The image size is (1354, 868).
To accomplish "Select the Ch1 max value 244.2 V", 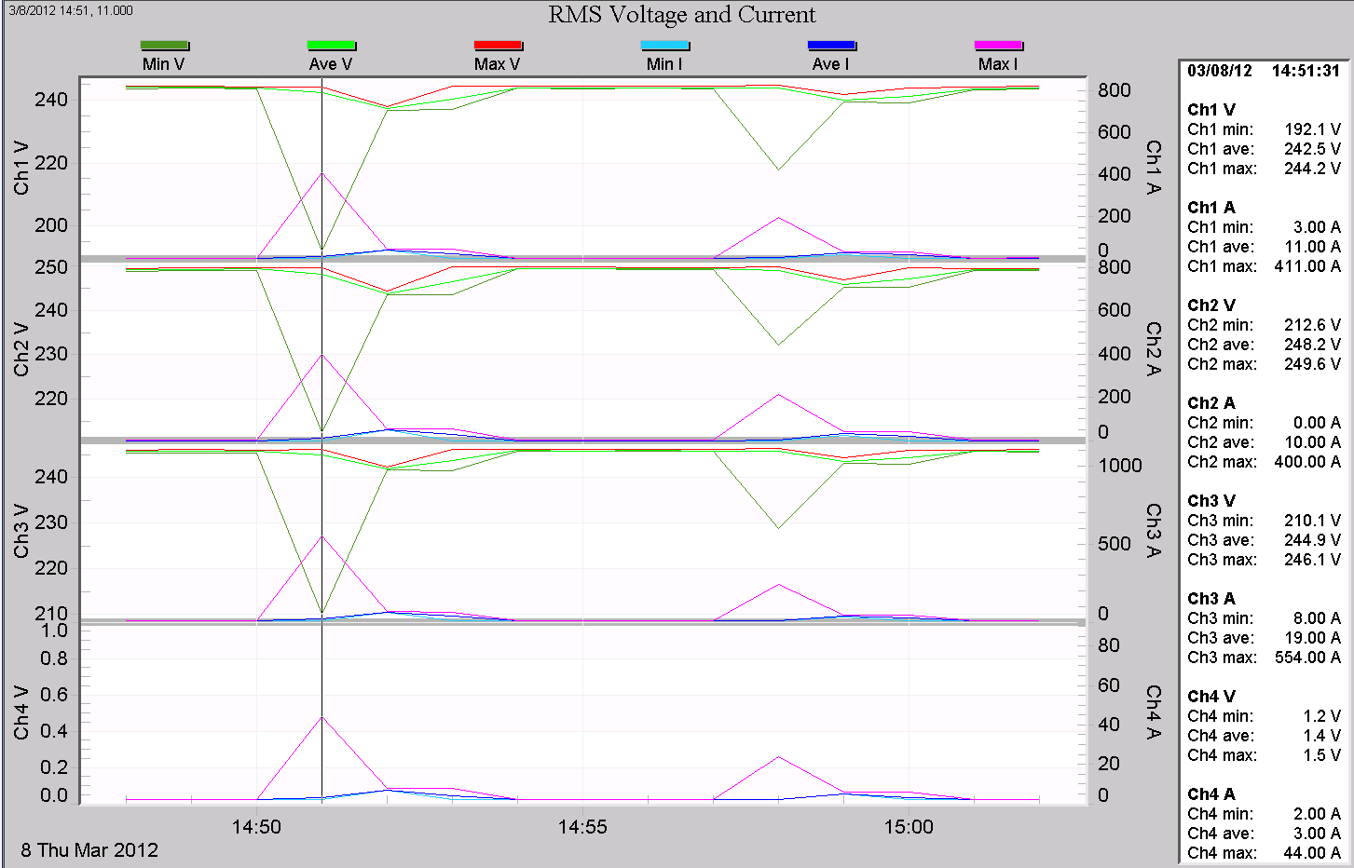I will (x=1312, y=169).
